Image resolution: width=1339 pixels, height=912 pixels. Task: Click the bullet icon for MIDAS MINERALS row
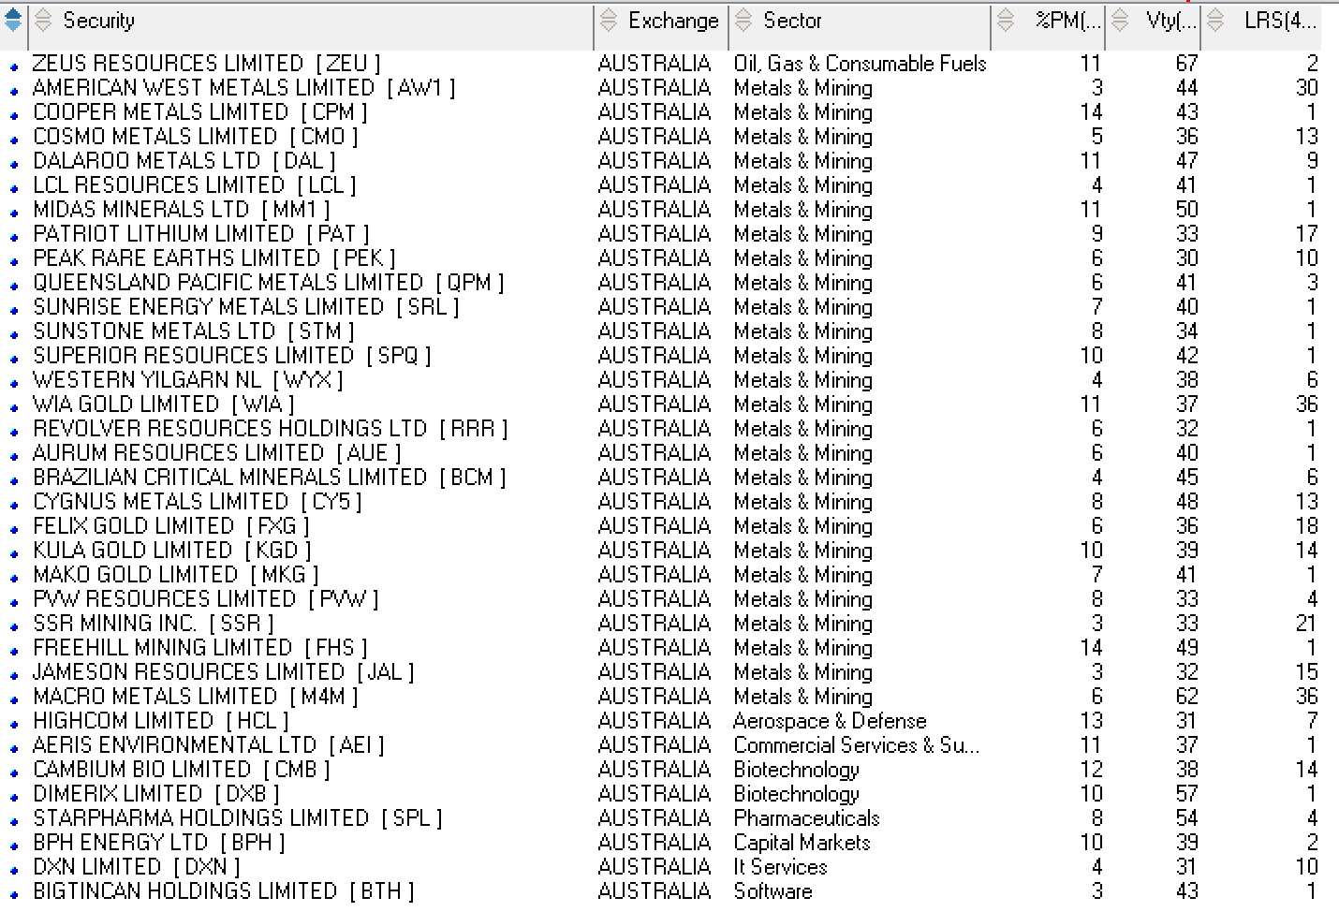click(14, 213)
